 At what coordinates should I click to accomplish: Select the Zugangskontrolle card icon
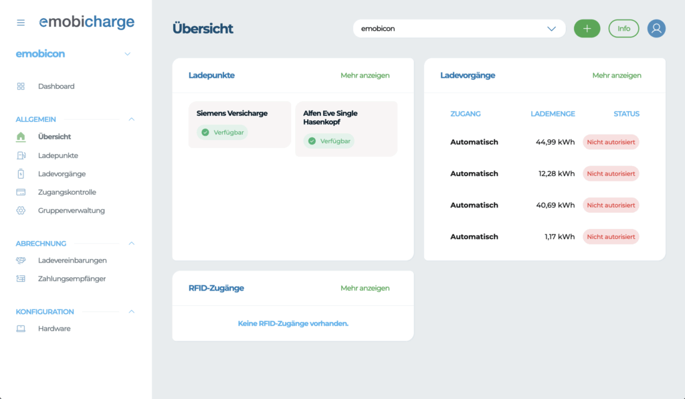click(20, 191)
